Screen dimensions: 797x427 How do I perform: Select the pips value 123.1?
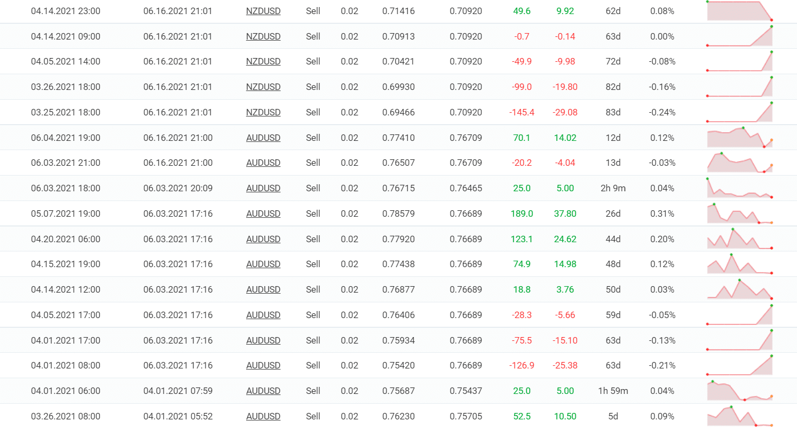click(522, 239)
